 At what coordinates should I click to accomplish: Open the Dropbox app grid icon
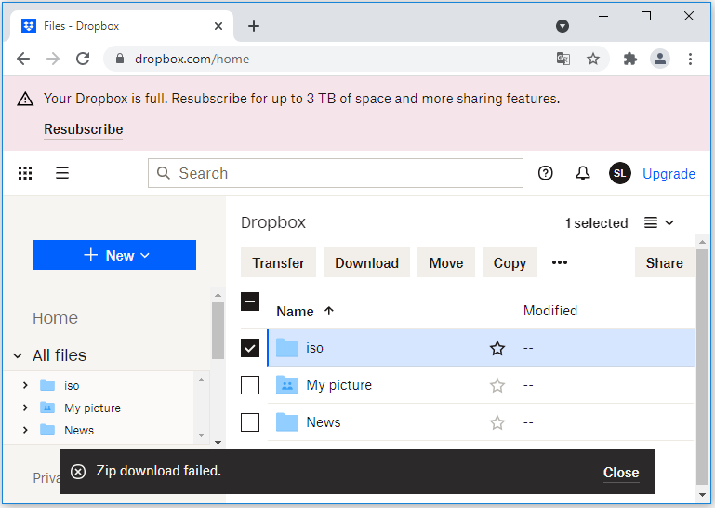click(25, 173)
